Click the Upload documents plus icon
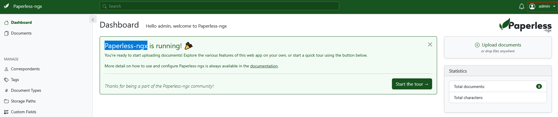 coord(477,45)
